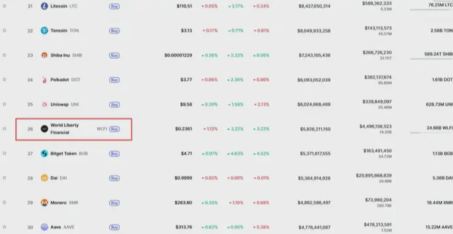The width and height of the screenshot is (453, 234).
Task: Click the Monero logo icon
Action: point(44,203)
